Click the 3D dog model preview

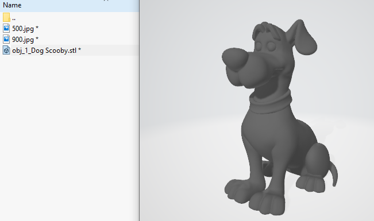click(x=279, y=117)
